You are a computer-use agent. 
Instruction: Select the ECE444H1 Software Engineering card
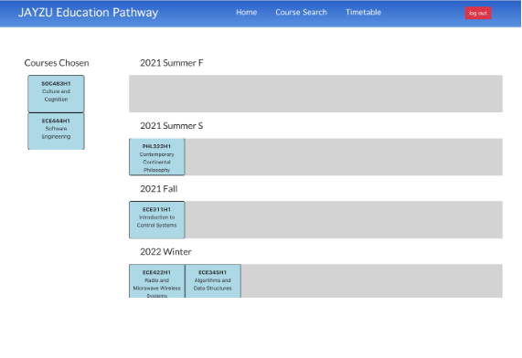click(56, 132)
